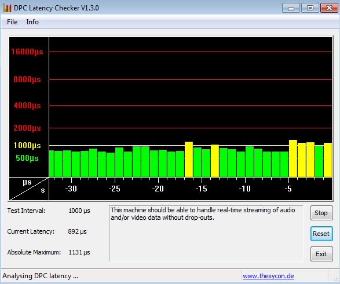340x284 pixels.
Task: Click the Stop button
Action: pos(321,213)
